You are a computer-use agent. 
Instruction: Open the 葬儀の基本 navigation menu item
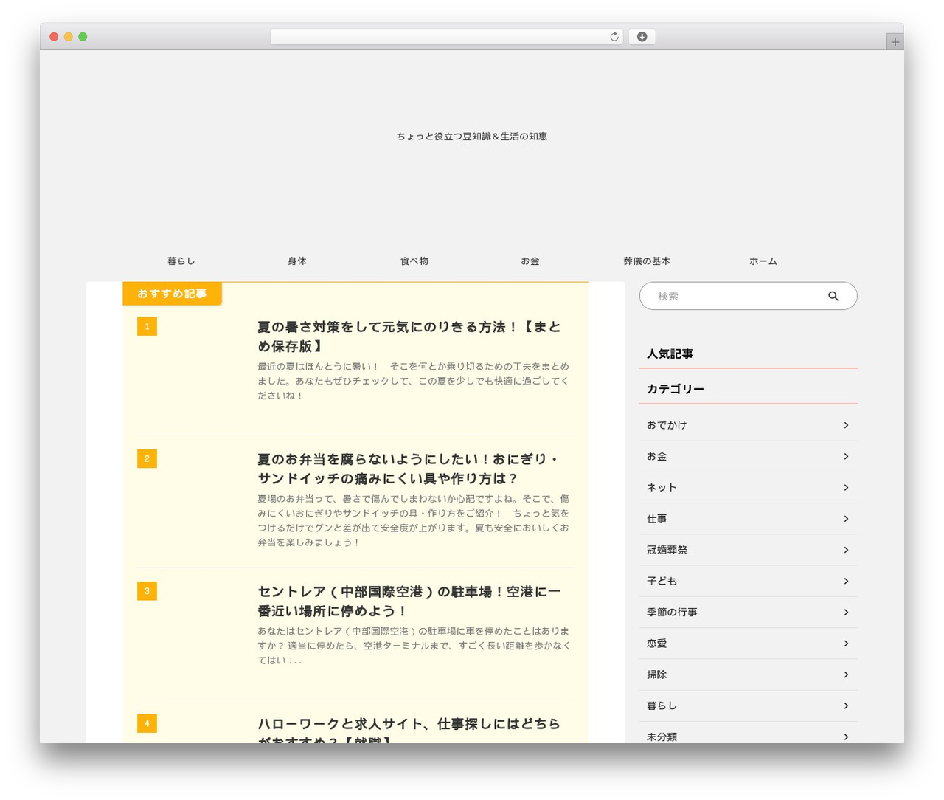[x=647, y=261]
